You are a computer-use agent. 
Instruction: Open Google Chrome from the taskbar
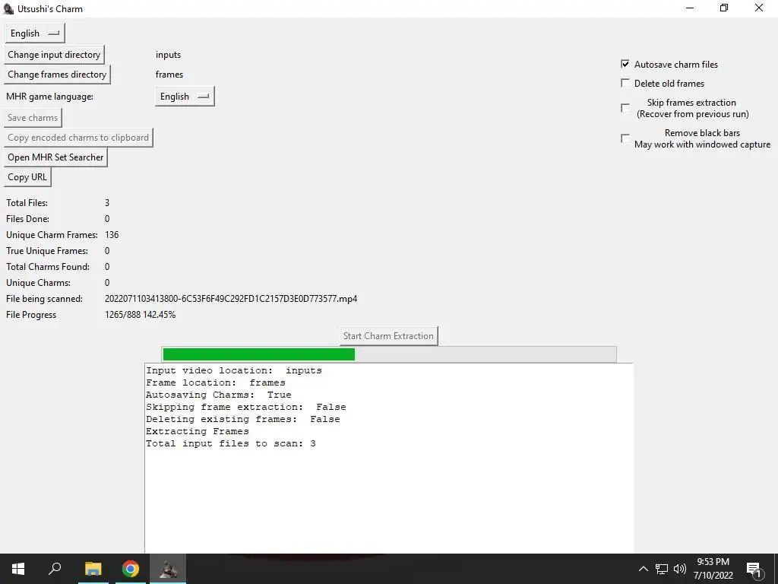coord(131,569)
